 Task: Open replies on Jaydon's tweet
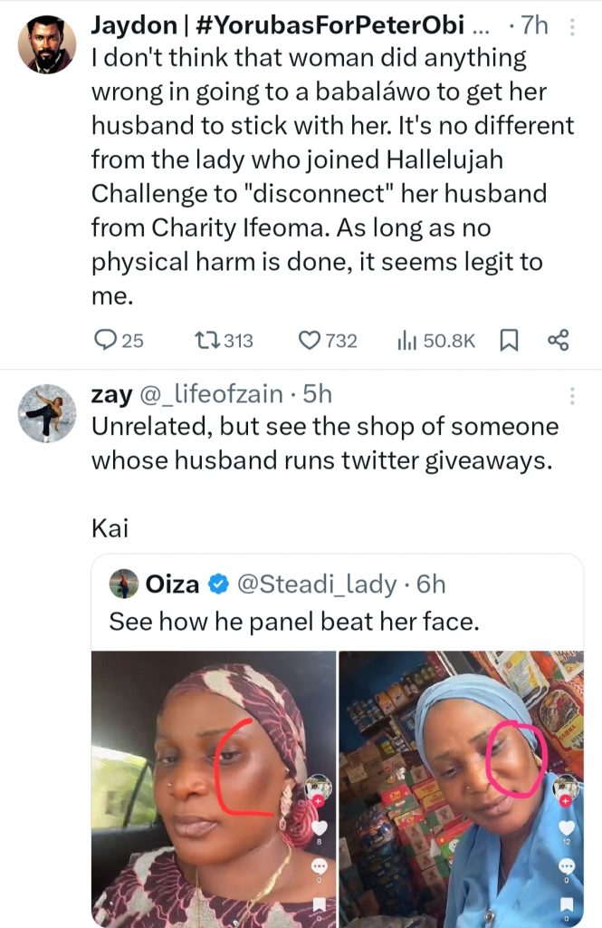tap(118, 341)
